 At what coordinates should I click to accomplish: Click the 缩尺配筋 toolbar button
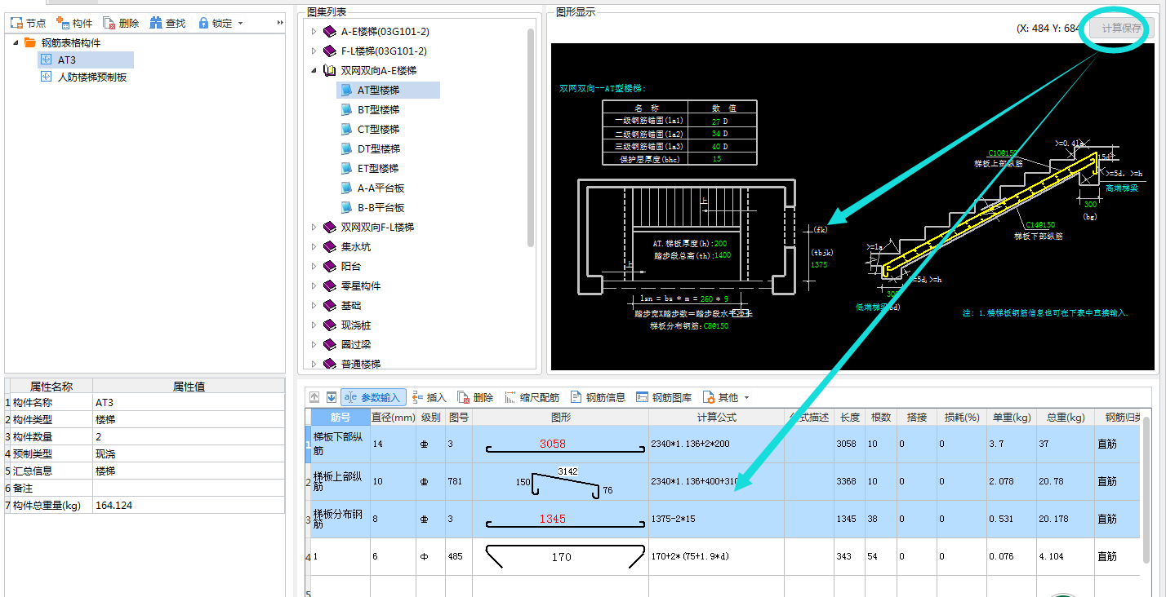pyautogui.click(x=532, y=397)
